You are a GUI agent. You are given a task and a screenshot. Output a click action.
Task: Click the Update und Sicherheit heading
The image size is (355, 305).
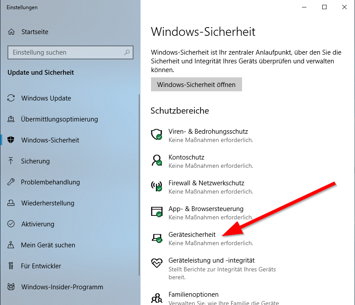41,73
